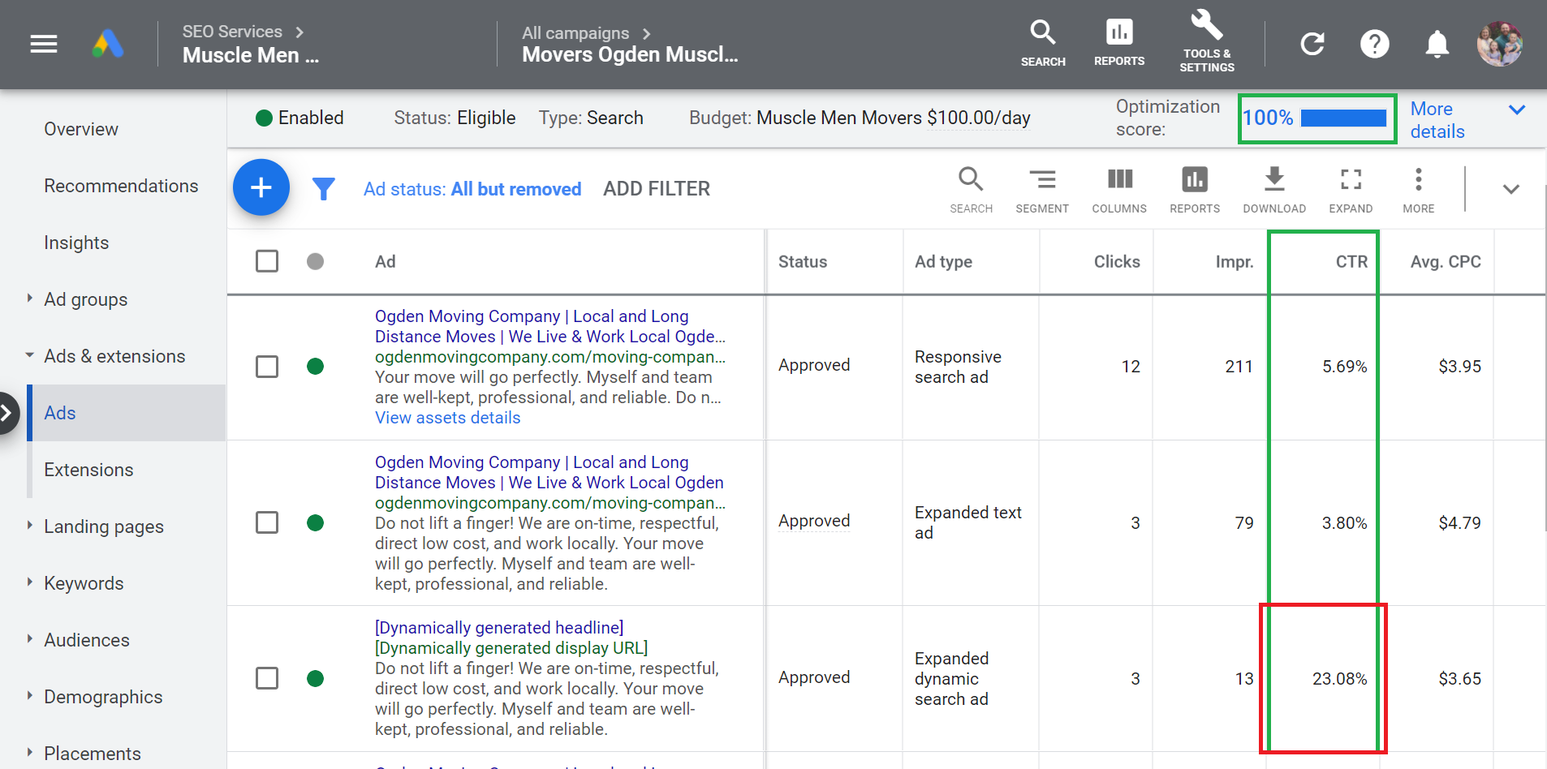Expand Landing pages in the sidebar
The width and height of the screenshot is (1547, 769).
(30, 526)
